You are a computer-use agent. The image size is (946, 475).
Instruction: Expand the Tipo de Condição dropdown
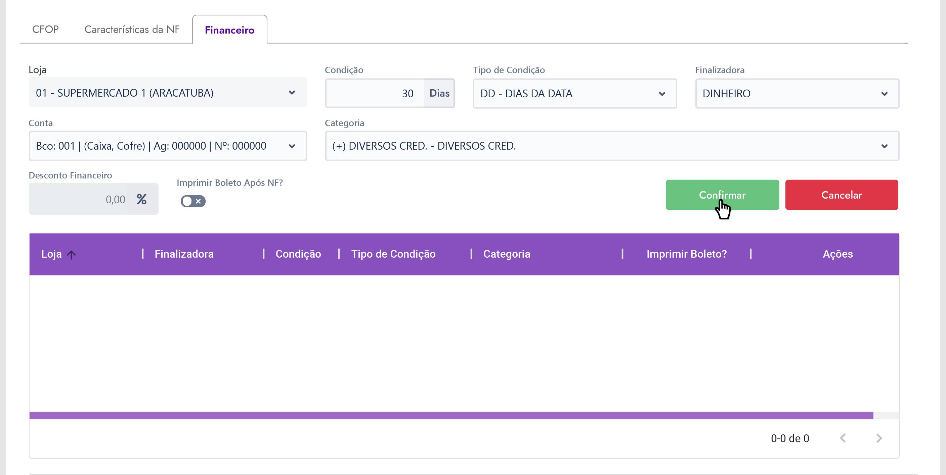[x=574, y=94]
